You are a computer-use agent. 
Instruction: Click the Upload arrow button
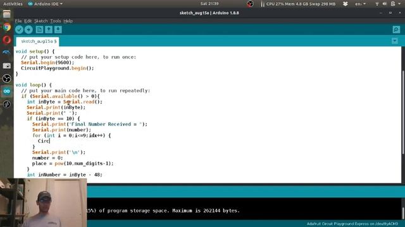[28, 30]
